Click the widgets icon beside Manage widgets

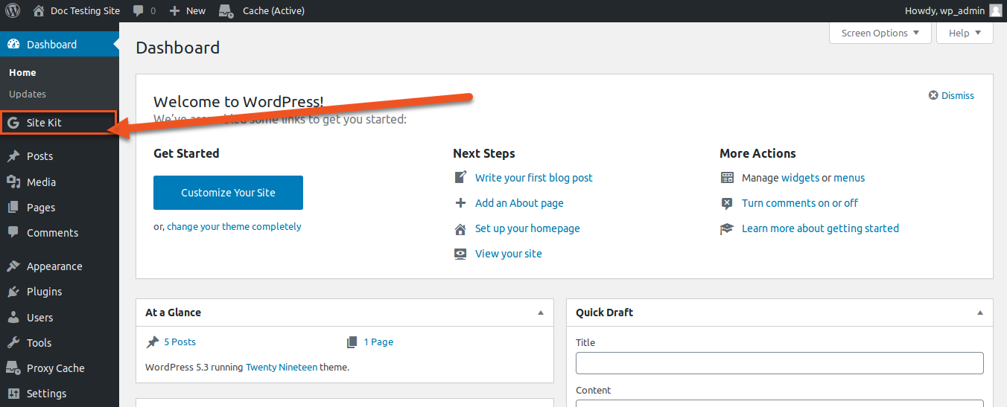pos(727,178)
